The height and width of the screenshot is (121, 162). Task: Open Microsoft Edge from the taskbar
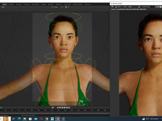[x=19, y=119]
